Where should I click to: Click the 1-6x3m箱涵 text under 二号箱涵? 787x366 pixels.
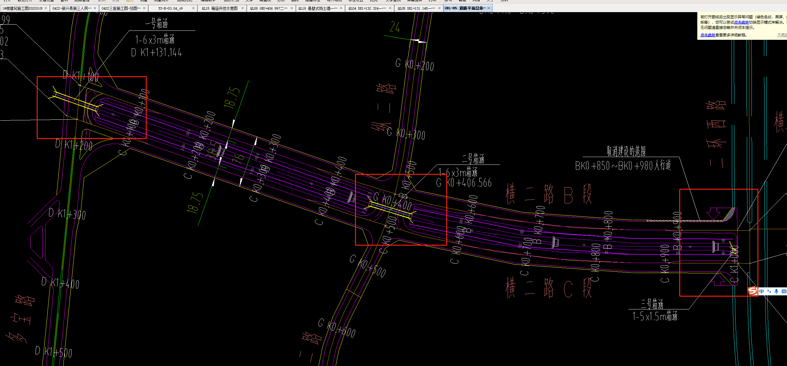pos(458,172)
